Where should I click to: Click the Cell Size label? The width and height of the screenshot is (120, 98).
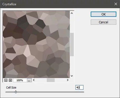point(11,87)
